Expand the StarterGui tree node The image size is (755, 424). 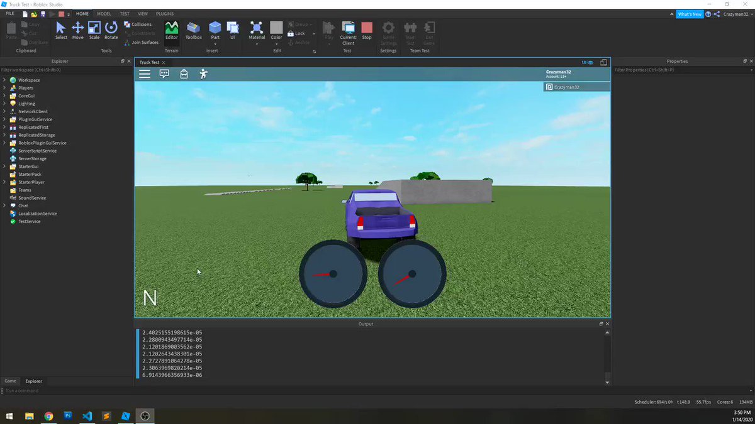click(4, 166)
